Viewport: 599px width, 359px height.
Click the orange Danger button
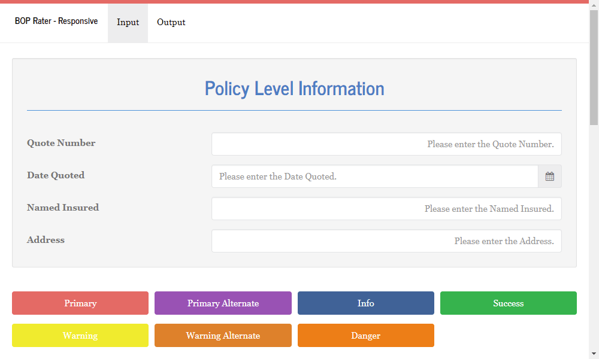[x=365, y=335]
